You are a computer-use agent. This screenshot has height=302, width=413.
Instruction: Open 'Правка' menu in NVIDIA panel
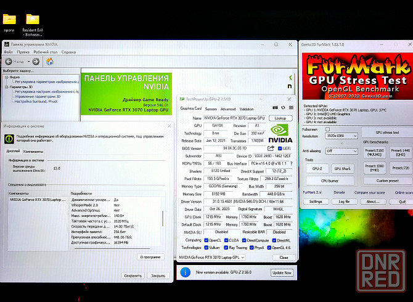(23, 52)
